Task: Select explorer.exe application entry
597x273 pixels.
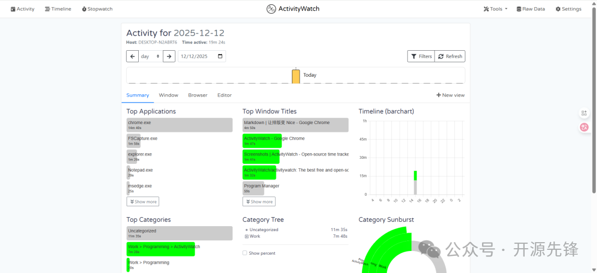Action: point(179,157)
